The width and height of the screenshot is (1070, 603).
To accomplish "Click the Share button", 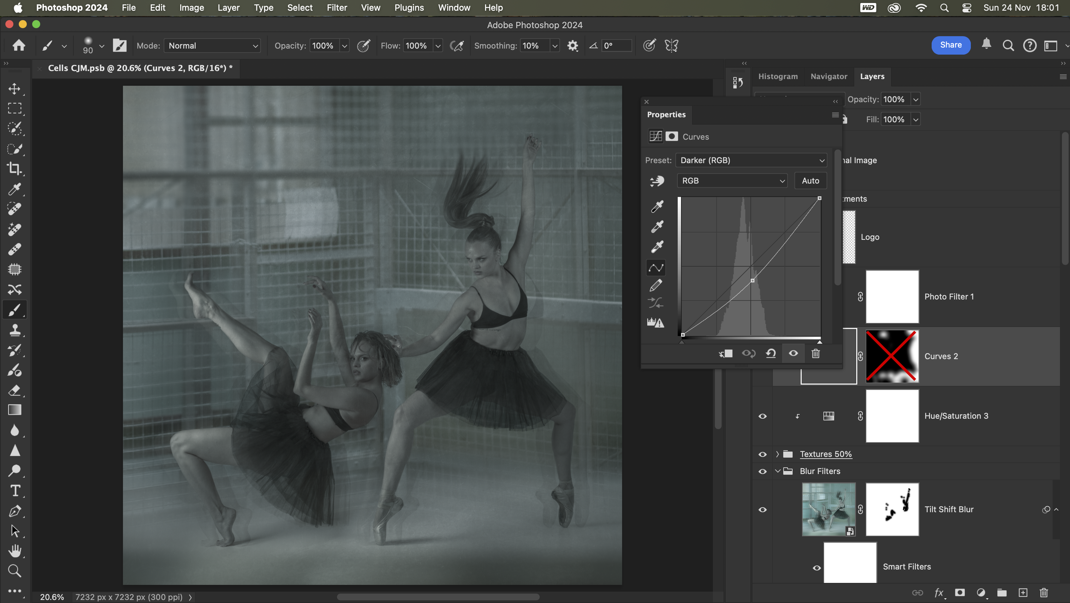I will click(950, 45).
